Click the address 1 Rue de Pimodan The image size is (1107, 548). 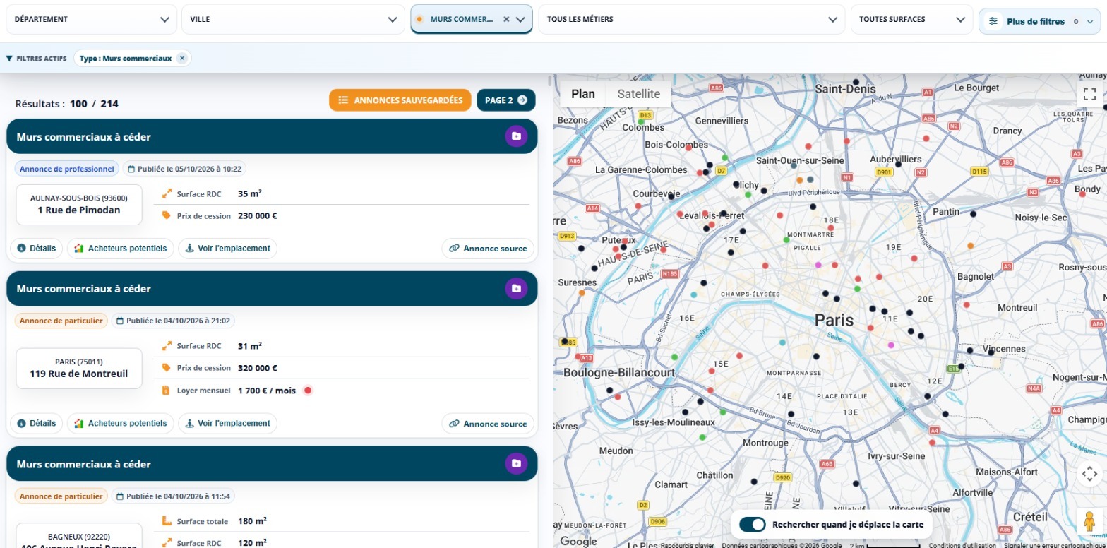pyautogui.click(x=79, y=210)
